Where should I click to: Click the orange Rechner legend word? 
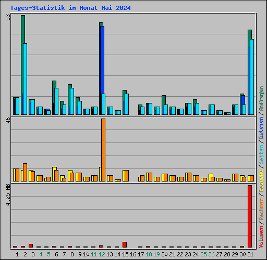coord(261,209)
